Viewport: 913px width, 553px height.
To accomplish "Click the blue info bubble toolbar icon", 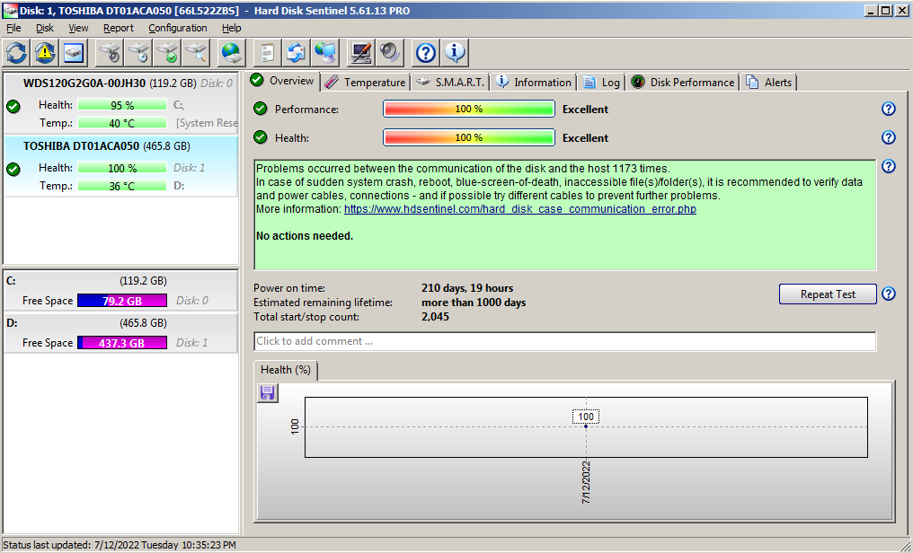I will (455, 53).
